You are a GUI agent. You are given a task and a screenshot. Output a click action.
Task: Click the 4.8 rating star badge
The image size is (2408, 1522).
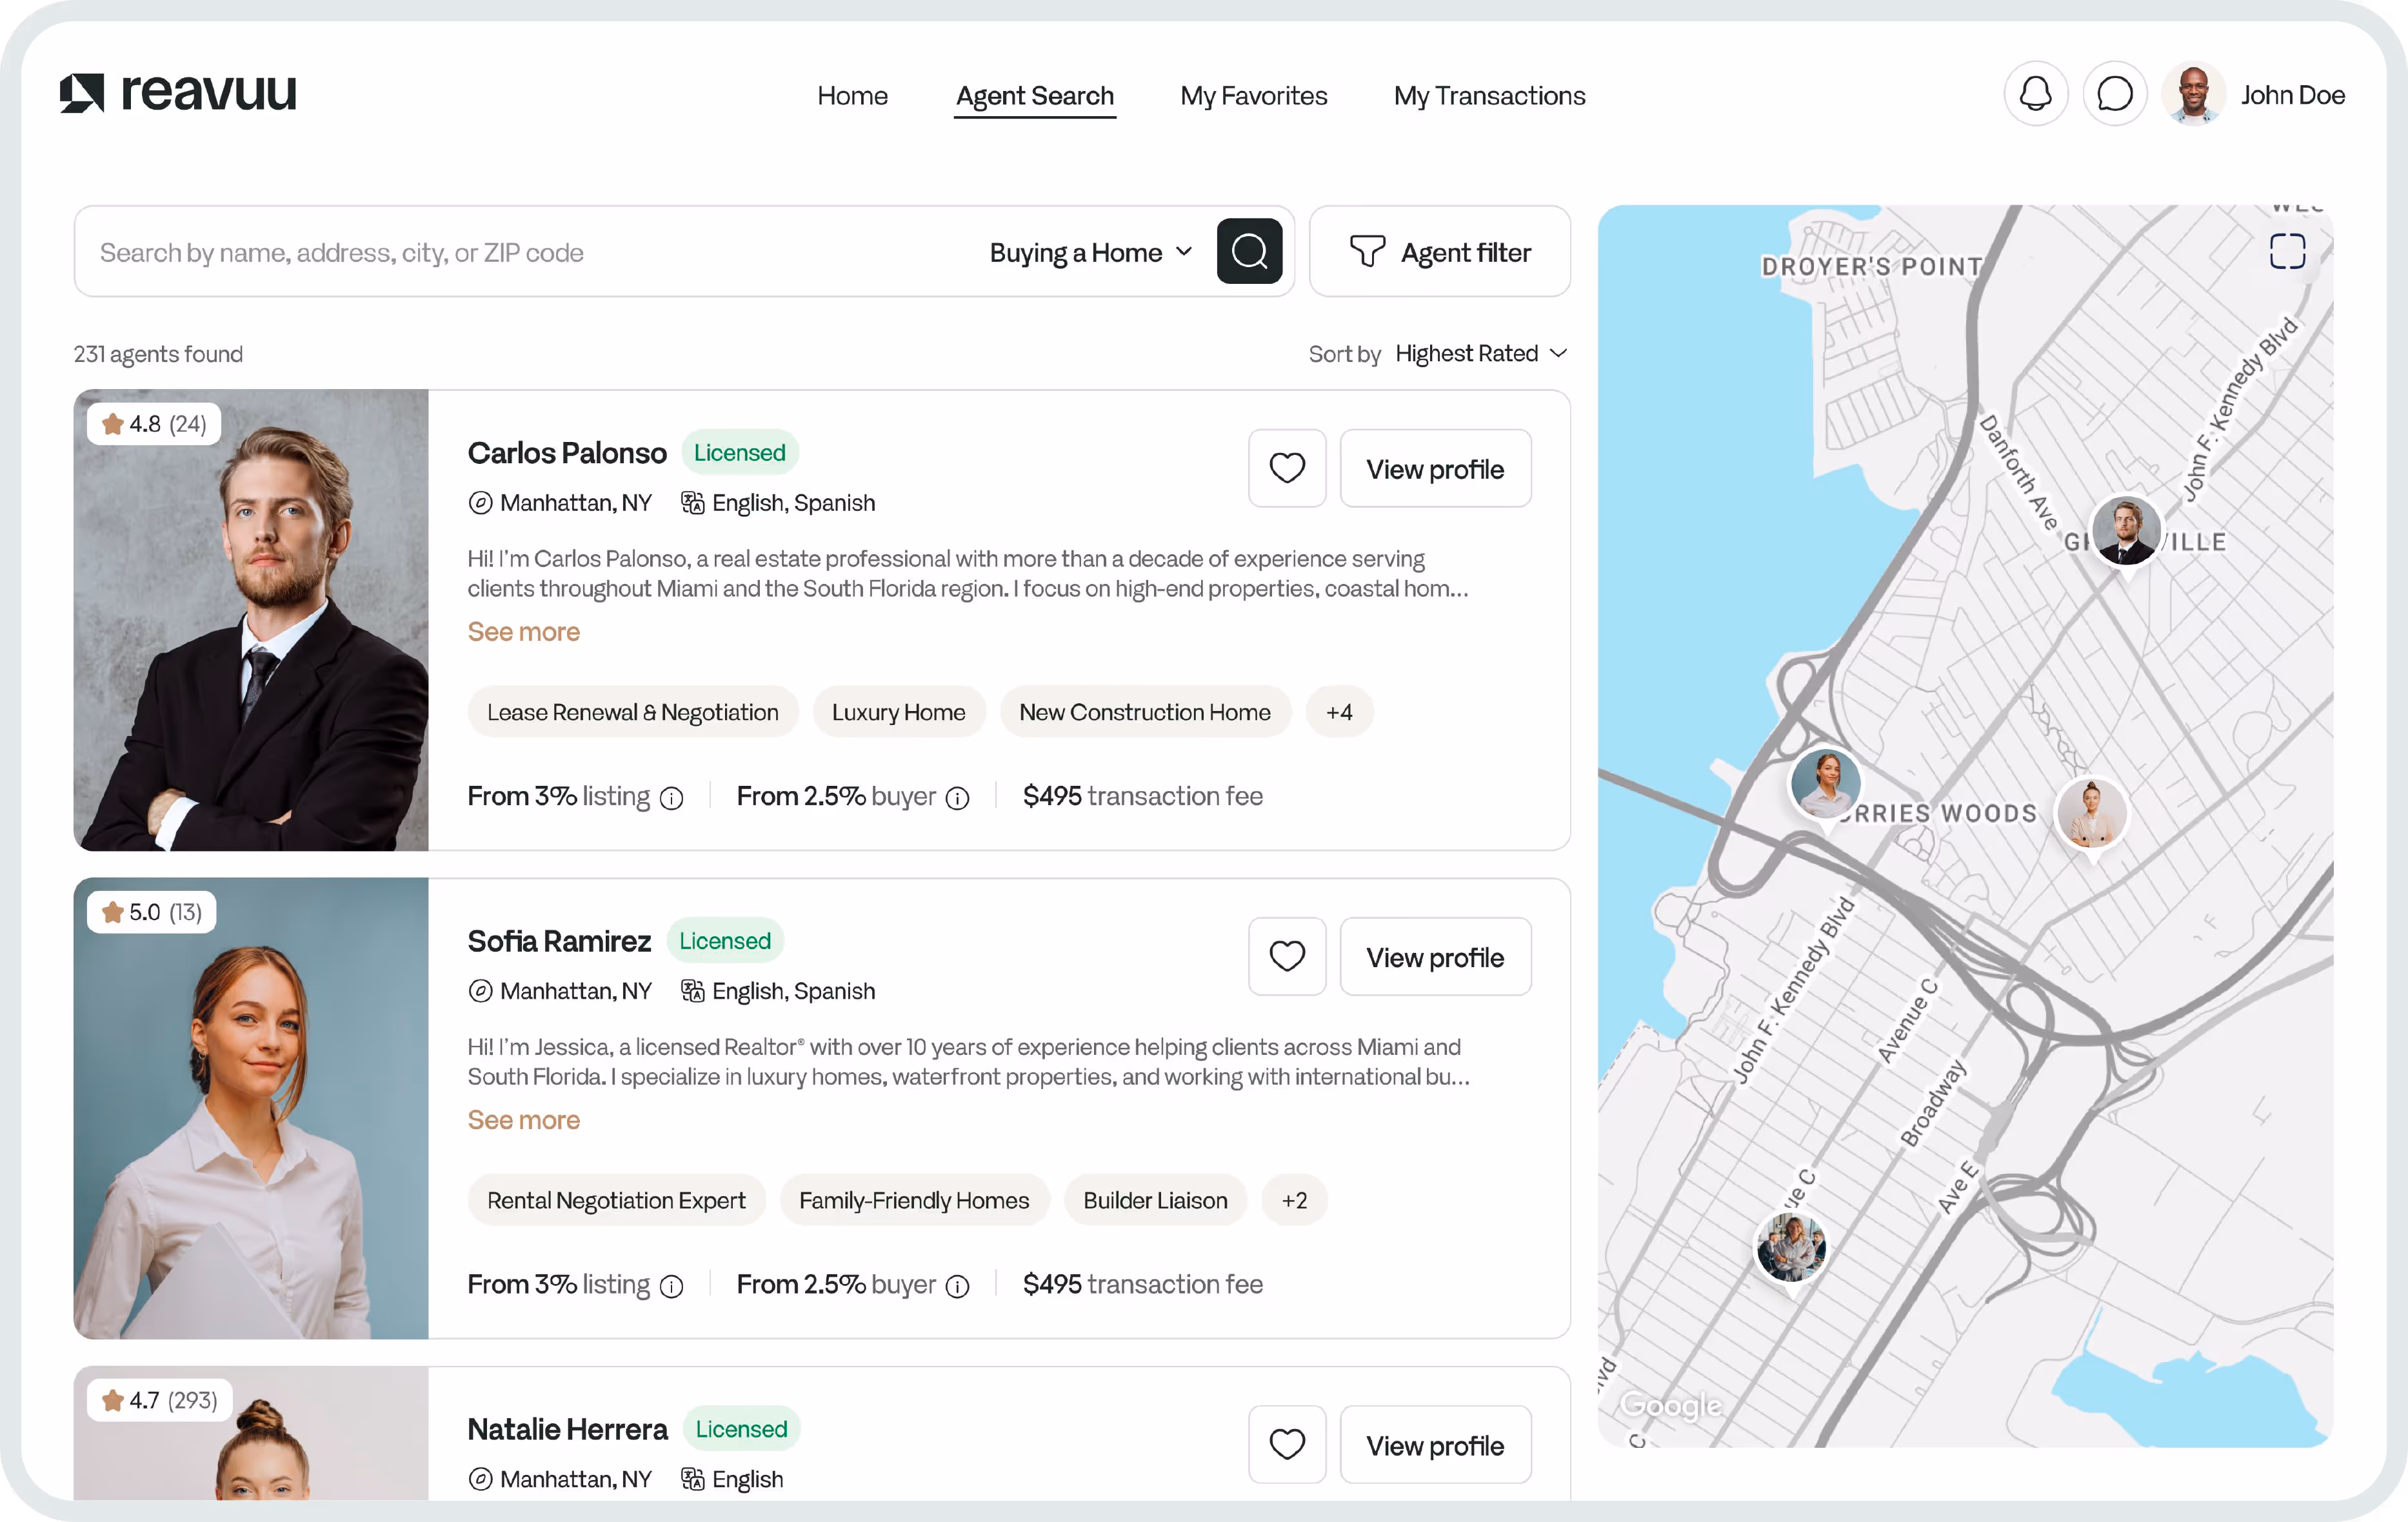[x=154, y=424]
